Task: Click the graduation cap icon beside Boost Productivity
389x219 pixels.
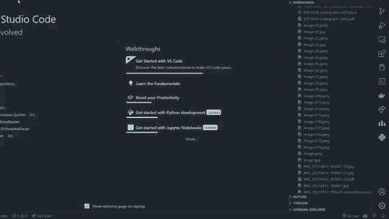Action: (131, 97)
